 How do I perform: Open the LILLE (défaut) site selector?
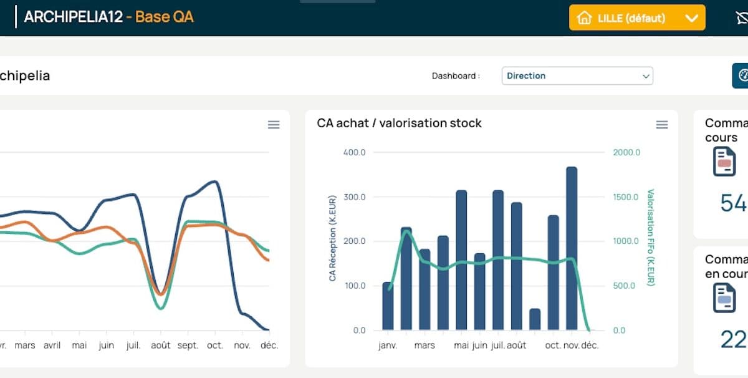click(x=637, y=17)
